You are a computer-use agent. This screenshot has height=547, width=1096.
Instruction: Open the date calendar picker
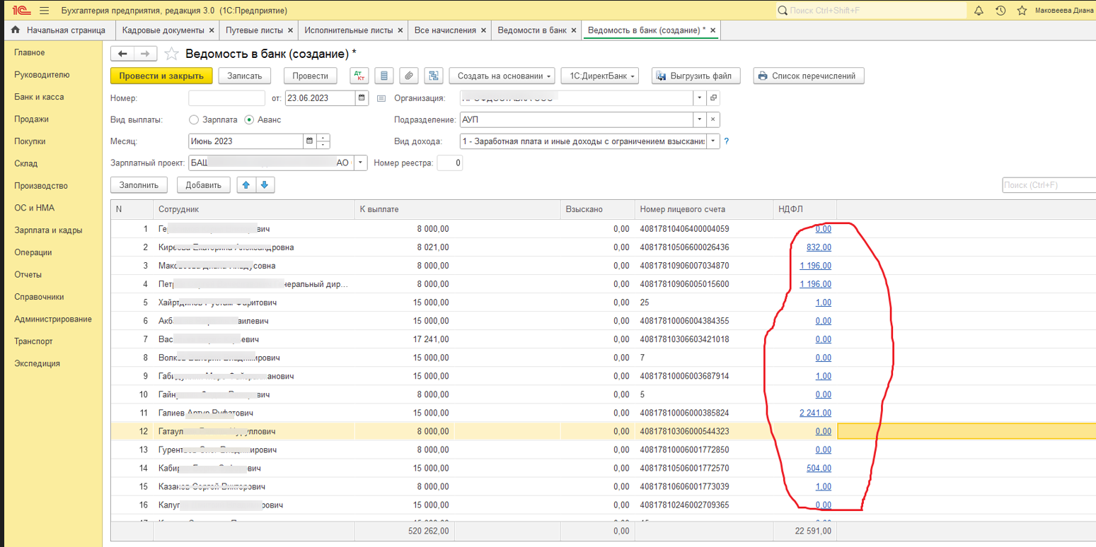pos(362,98)
